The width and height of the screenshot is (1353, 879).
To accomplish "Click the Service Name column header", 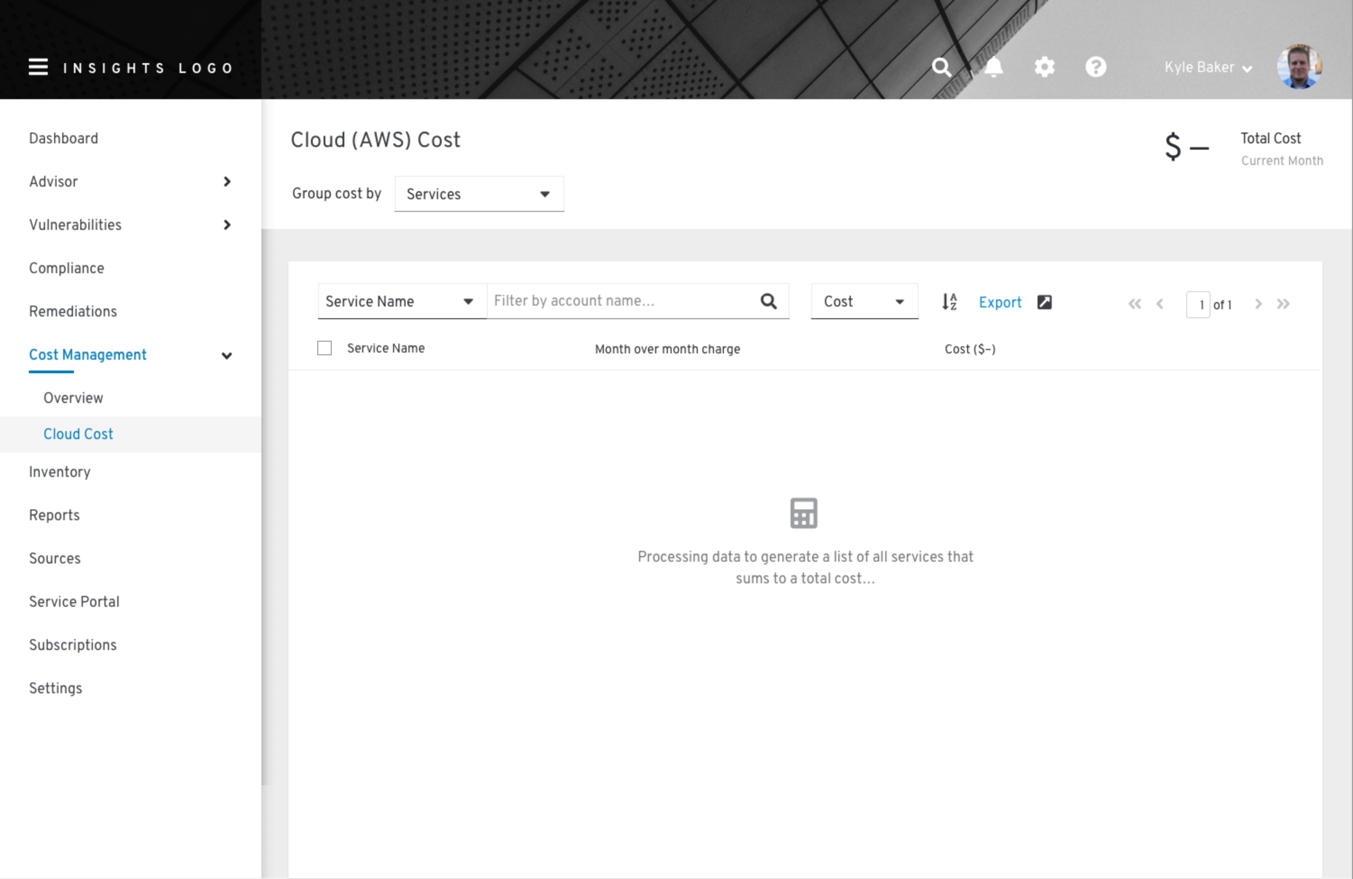I will [x=386, y=348].
